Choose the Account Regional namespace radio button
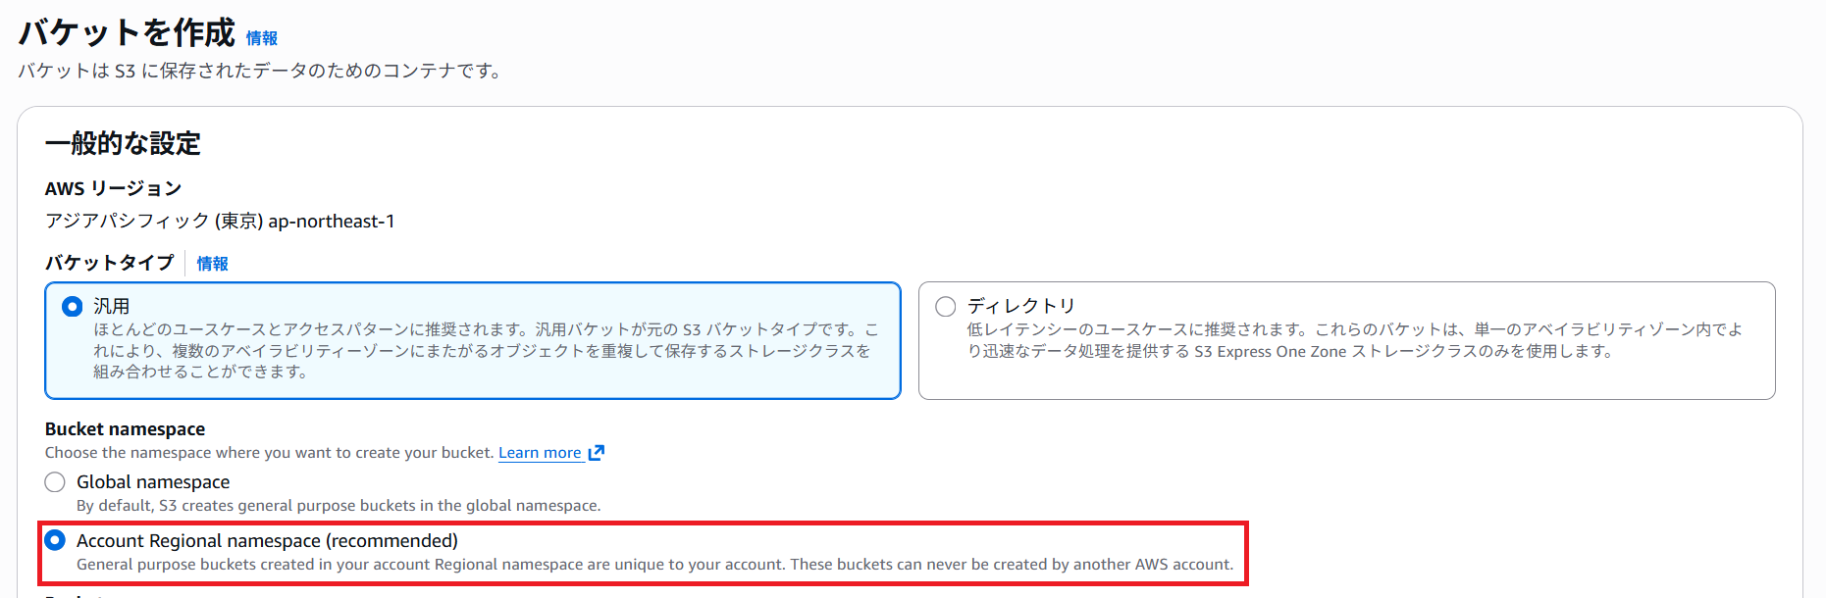The width and height of the screenshot is (1826, 598). (x=55, y=541)
